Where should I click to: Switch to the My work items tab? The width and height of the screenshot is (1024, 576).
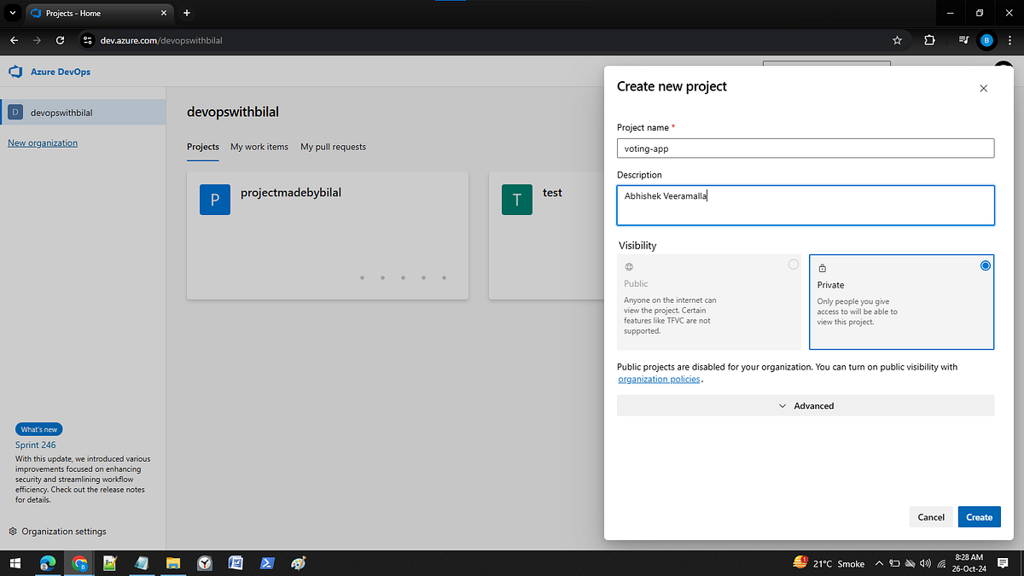tap(259, 147)
